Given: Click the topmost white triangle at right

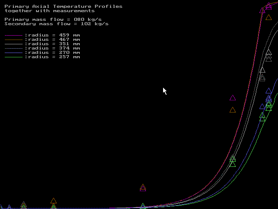Looking at the screenshot, I should click(269, 53).
